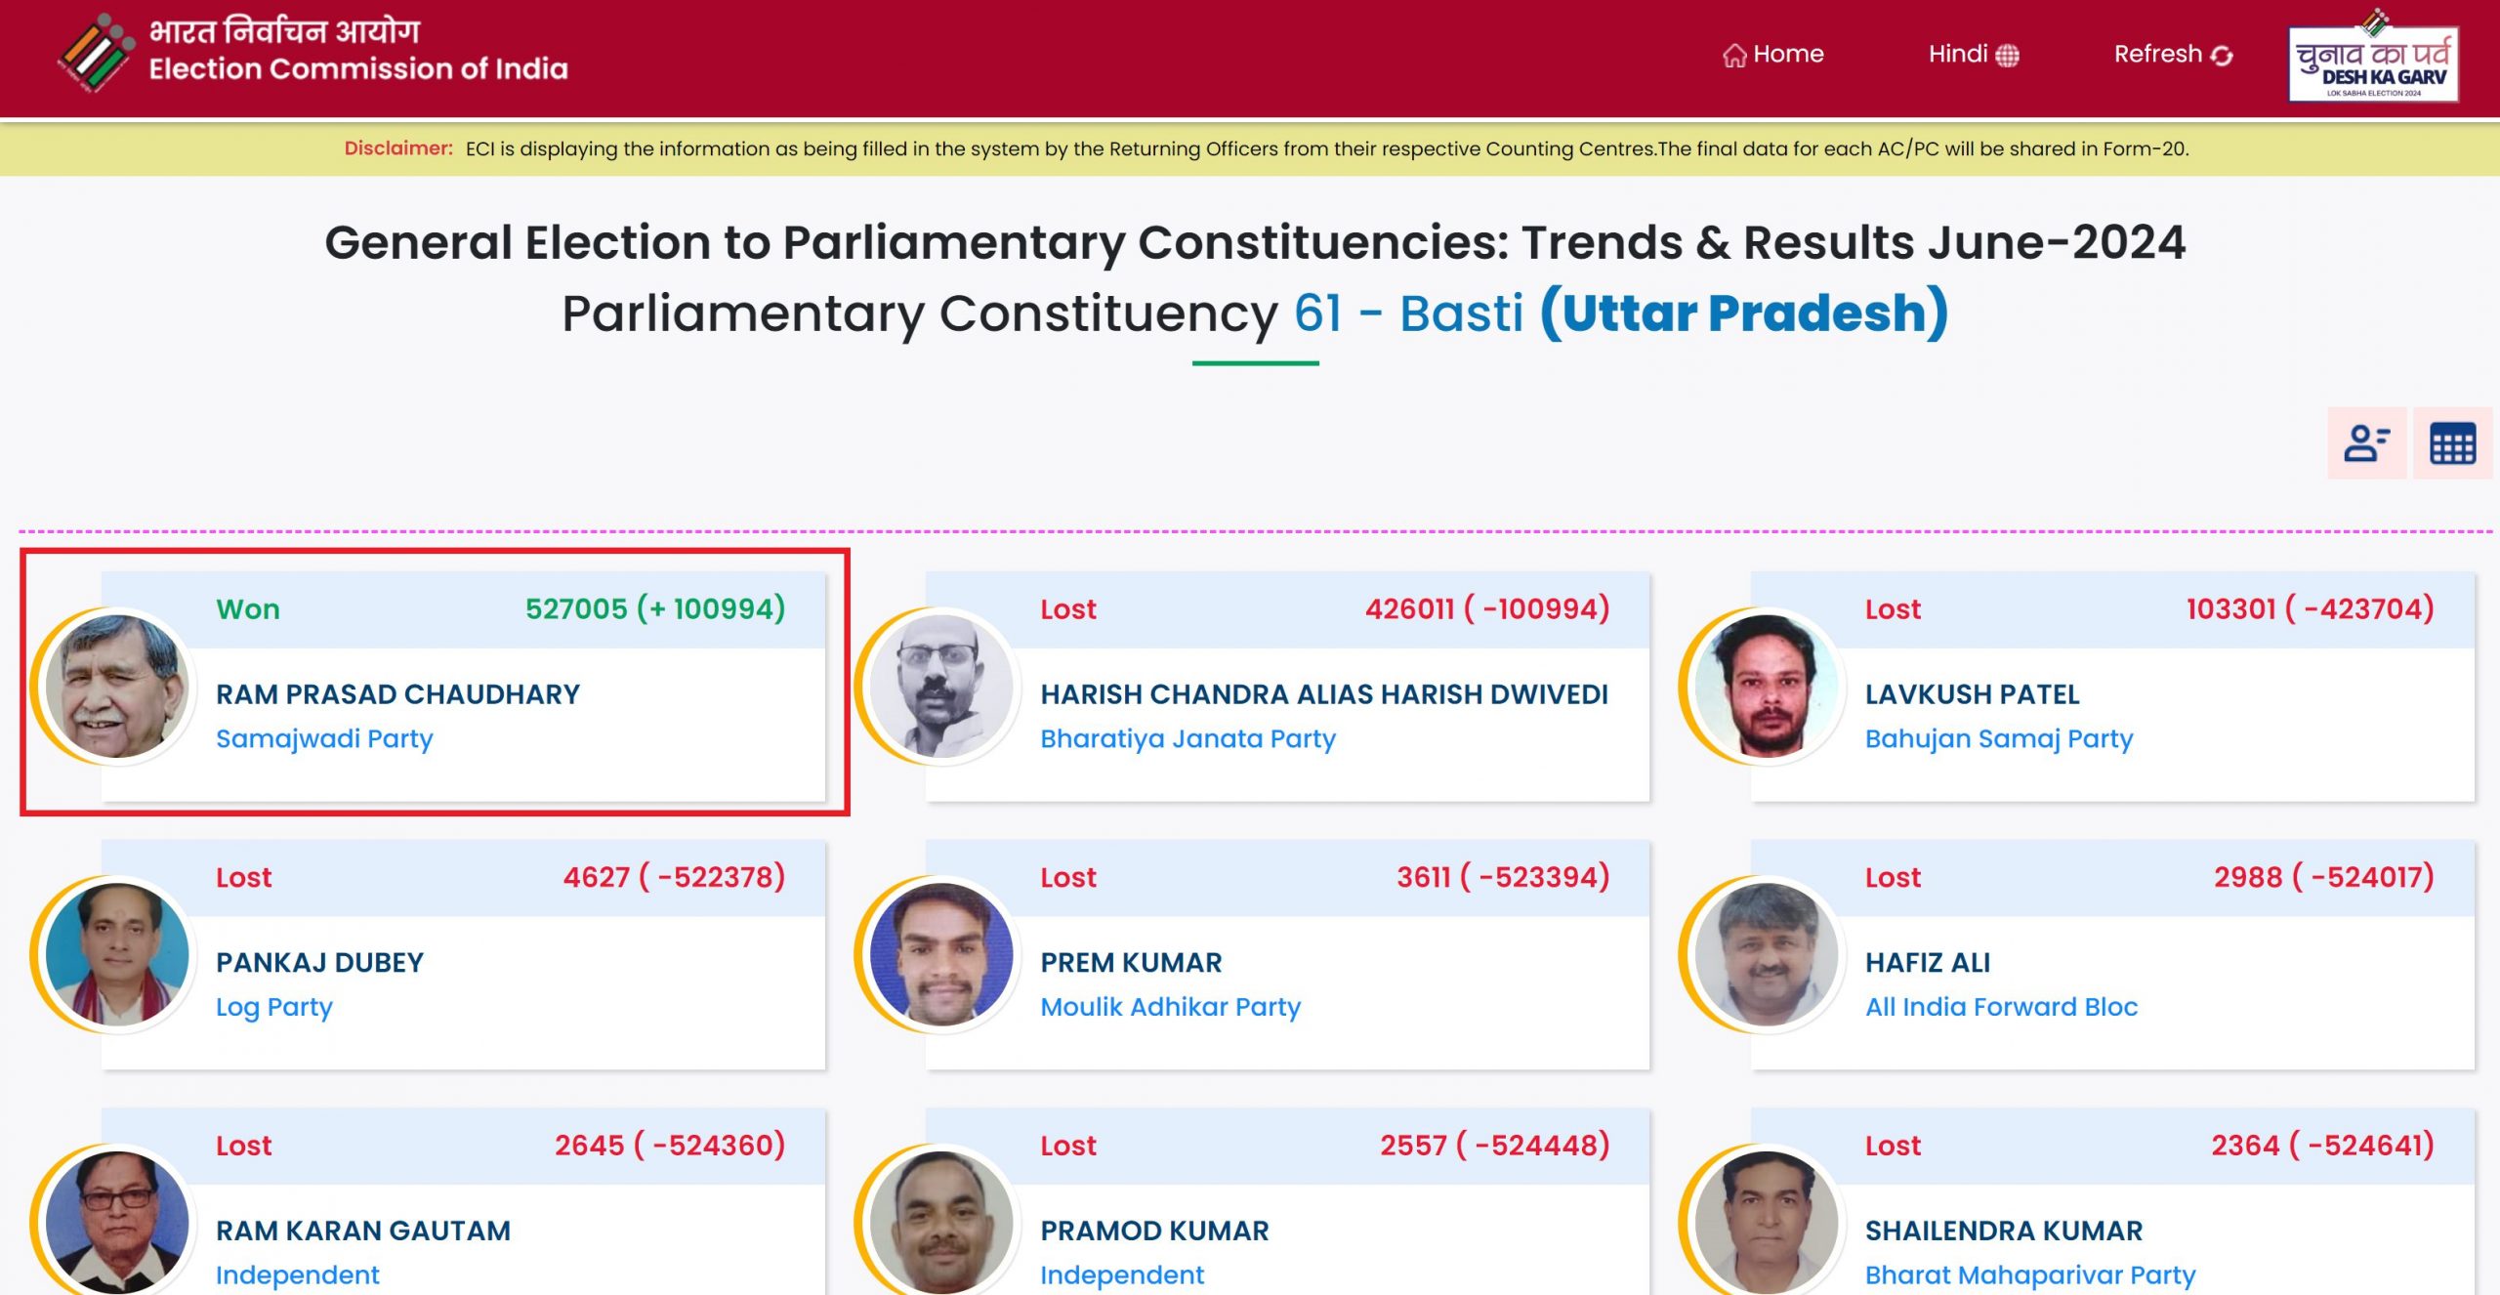
Task: Switch to table grid view icon
Action: 2452,443
